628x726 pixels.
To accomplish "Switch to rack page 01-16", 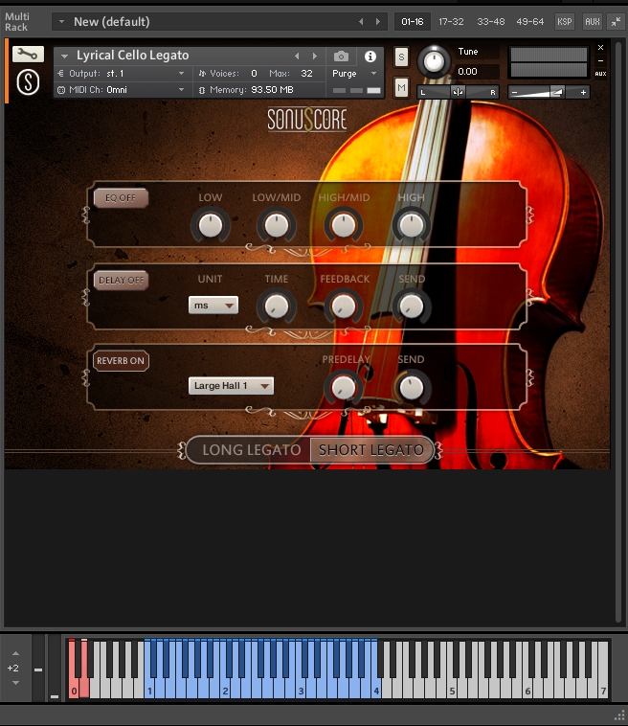I will tap(412, 22).
